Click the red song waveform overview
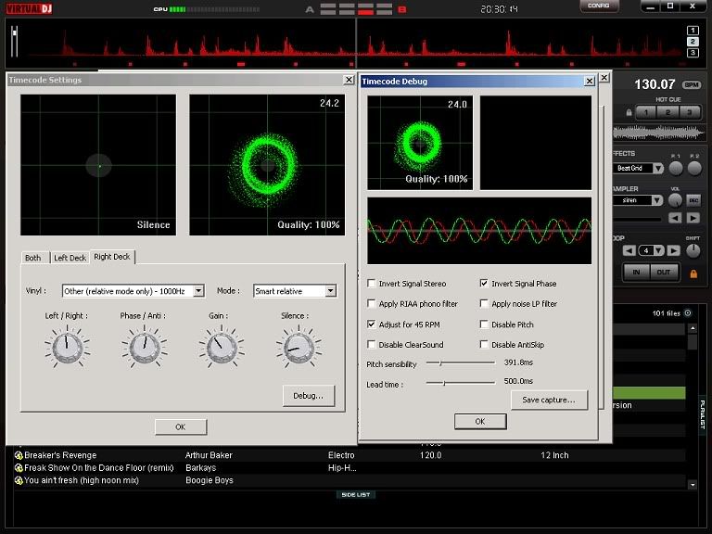 [356, 44]
